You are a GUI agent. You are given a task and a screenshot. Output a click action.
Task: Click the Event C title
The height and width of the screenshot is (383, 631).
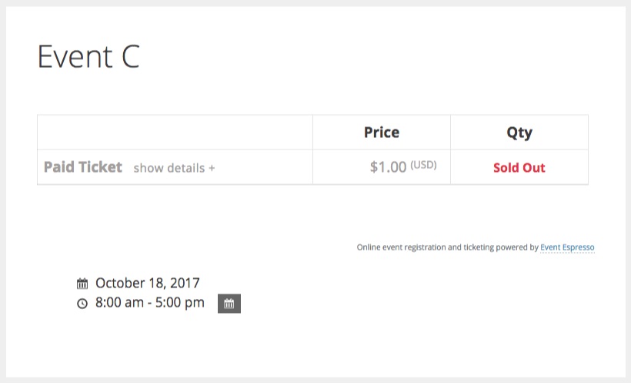tap(88, 56)
